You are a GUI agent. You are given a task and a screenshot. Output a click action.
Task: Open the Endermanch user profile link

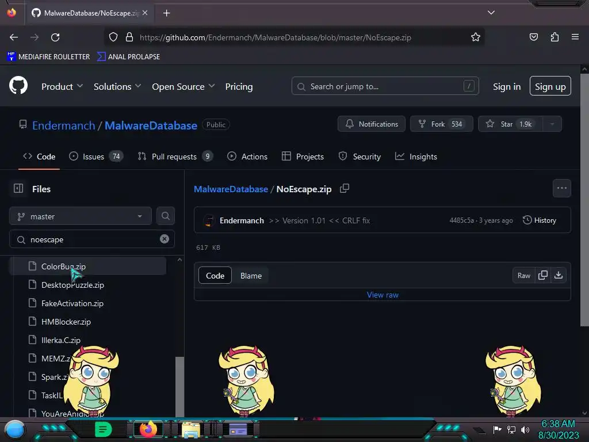coord(63,125)
